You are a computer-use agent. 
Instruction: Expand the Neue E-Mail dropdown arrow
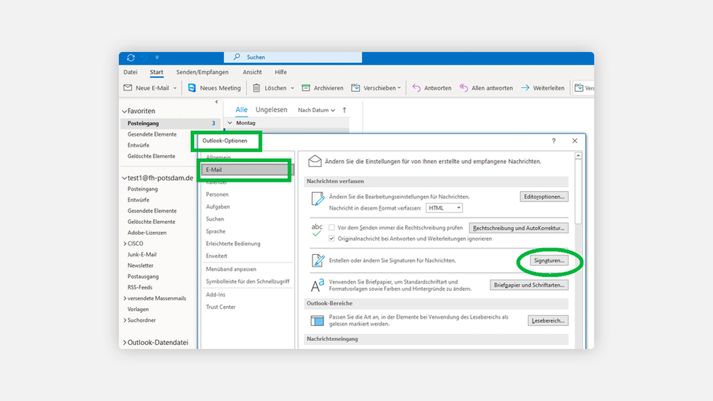[x=175, y=88]
